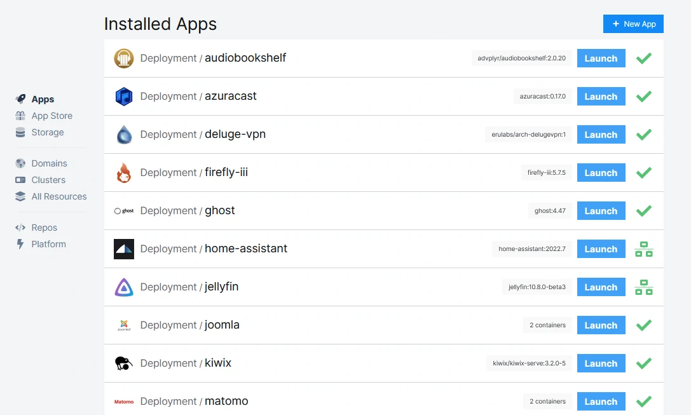The height and width of the screenshot is (415, 691).
Task: Click the jellyfin:10.8.0-beta3 image tag
Action: 537,287
